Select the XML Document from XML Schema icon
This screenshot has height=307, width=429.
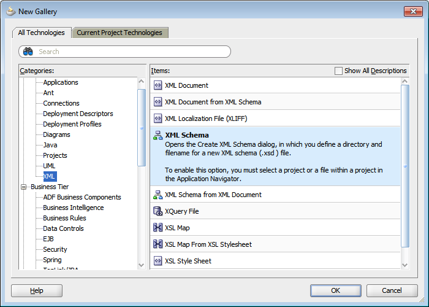158,102
